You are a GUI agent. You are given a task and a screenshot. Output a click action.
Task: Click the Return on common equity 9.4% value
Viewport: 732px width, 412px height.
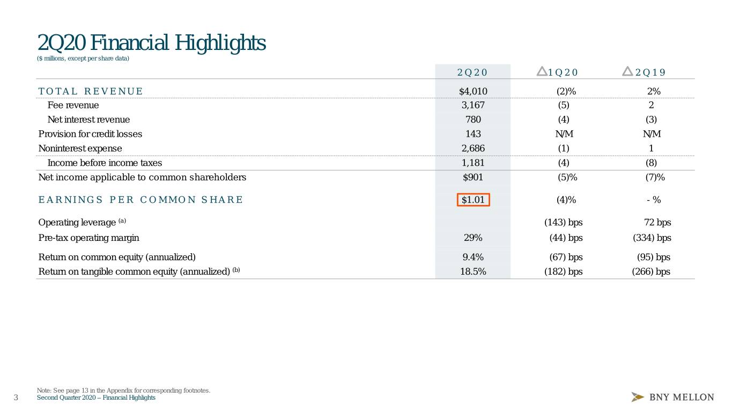point(473,257)
